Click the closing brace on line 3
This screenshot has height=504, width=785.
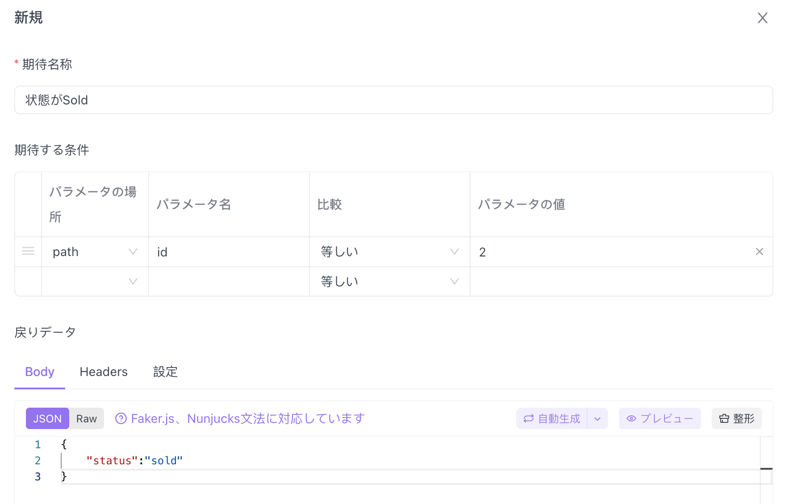(x=64, y=476)
